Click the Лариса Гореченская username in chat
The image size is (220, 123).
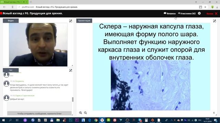click(x=25, y=96)
